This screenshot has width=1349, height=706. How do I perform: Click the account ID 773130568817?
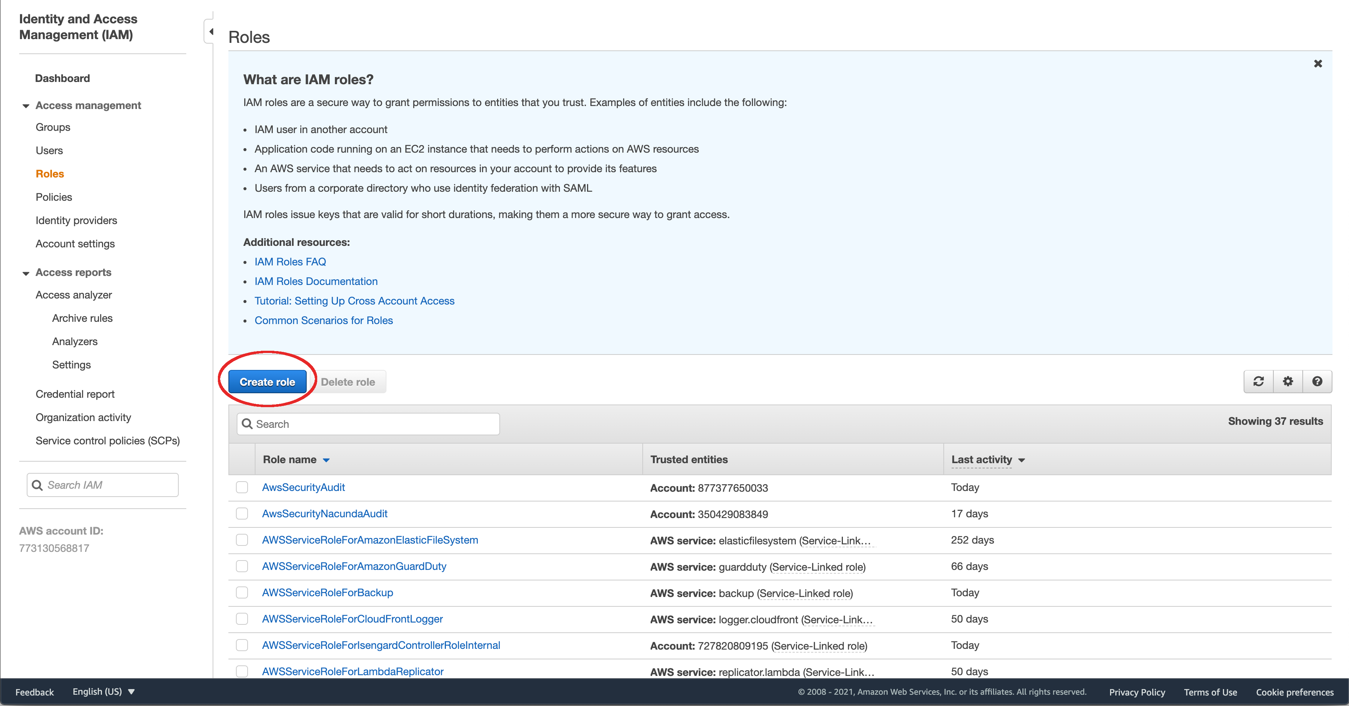point(54,548)
